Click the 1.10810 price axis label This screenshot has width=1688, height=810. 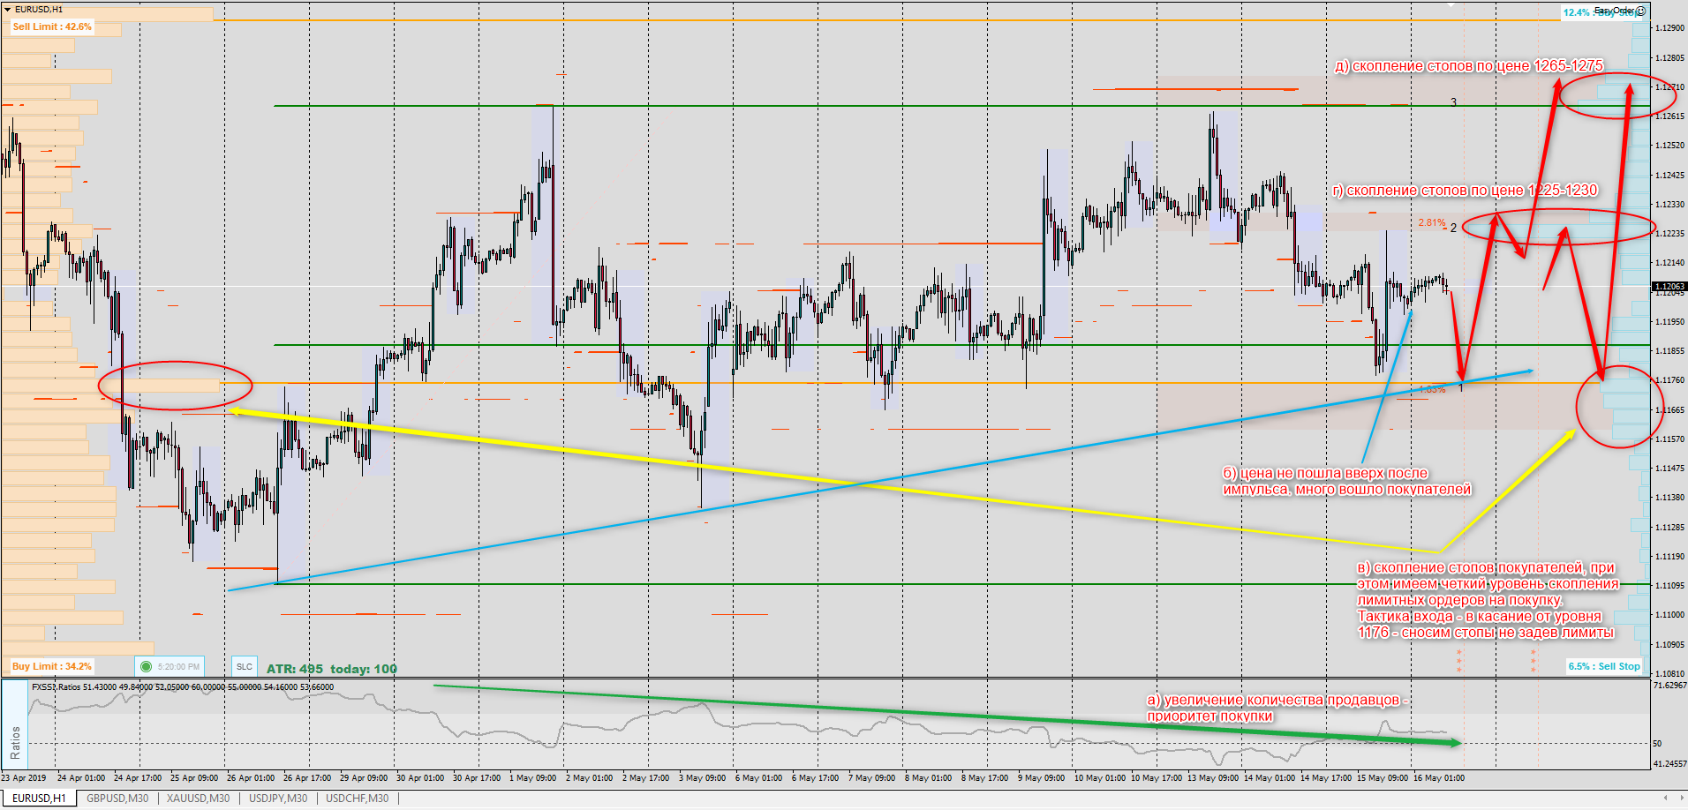(x=1669, y=673)
